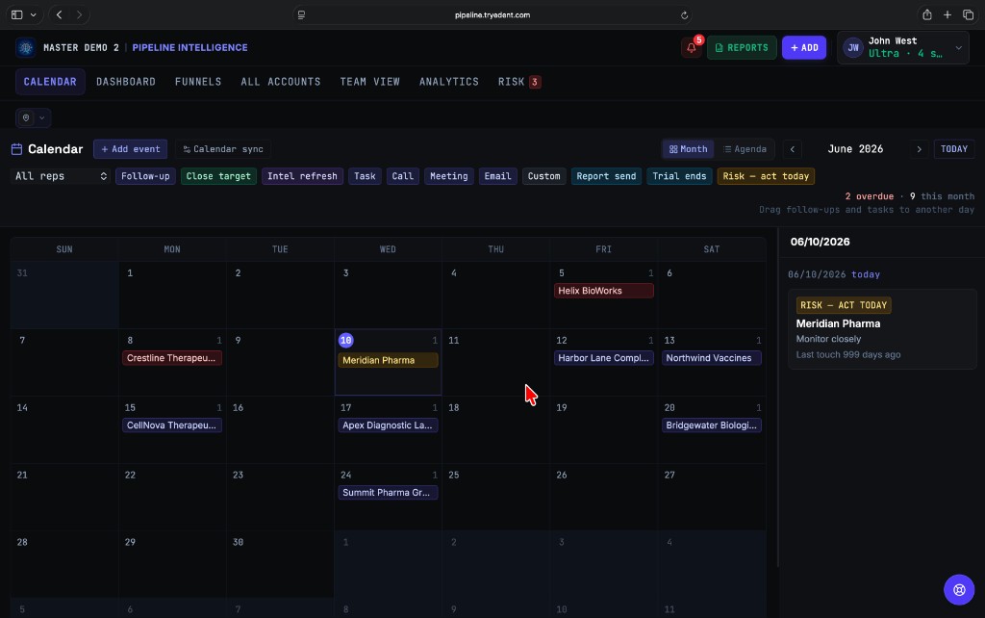Screen dimensions: 985x618
Task: Expand the browser sidebar dropdown chevron
Action: pos(34,14)
